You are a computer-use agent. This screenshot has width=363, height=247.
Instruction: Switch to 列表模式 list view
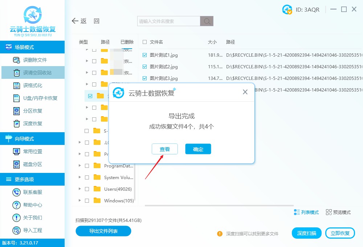pyautogui.click(x=306, y=212)
